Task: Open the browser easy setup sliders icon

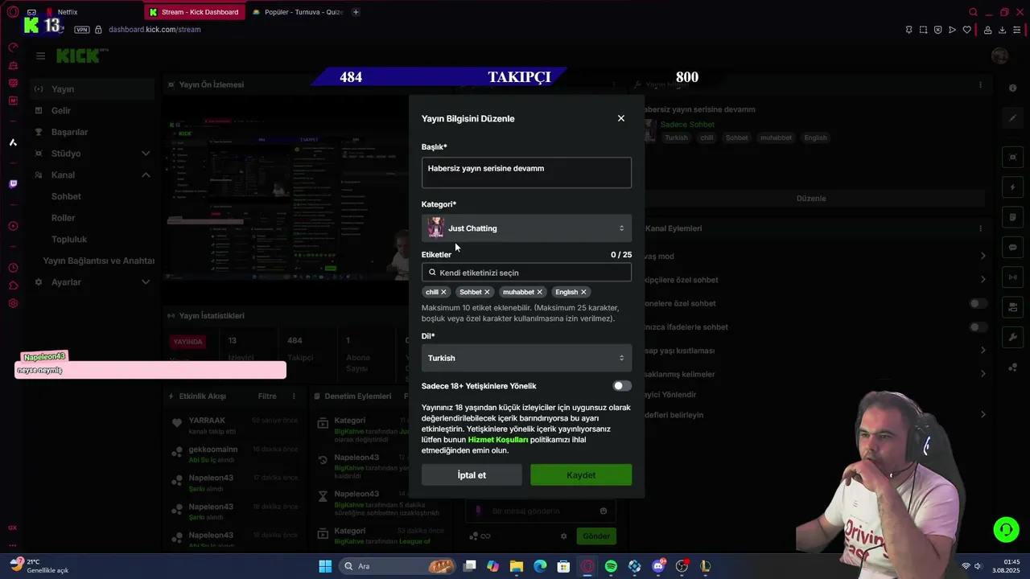Action: 1017,30
